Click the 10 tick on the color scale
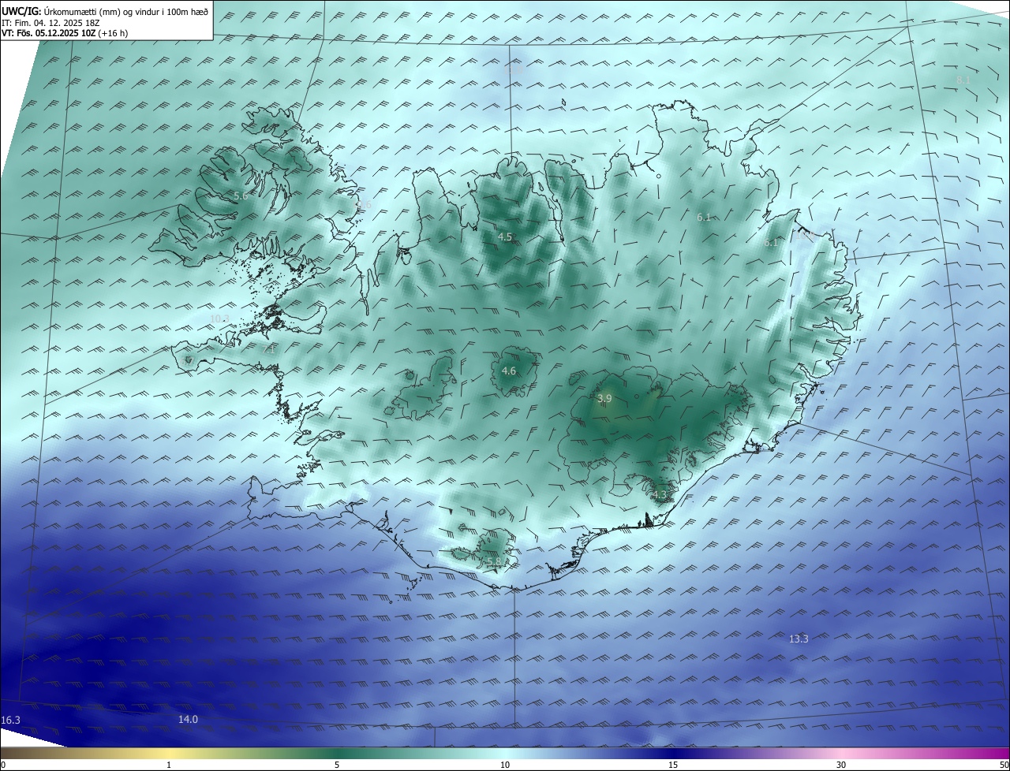1010x771 pixels. [x=505, y=765]
